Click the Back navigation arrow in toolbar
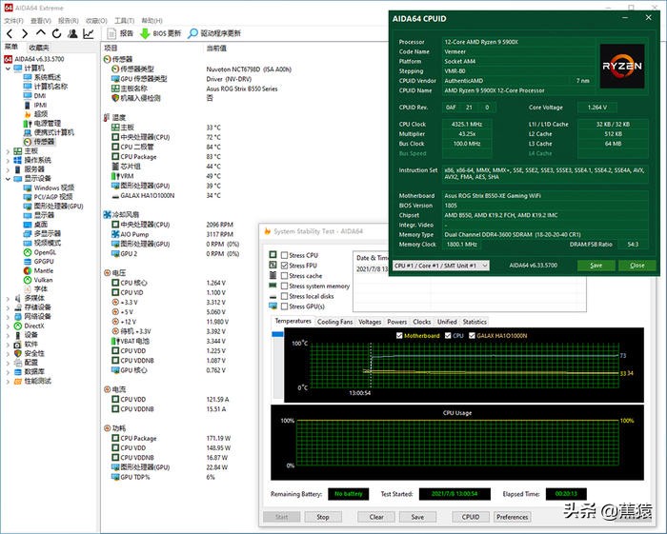This screenshot has height=534, width=667. (10, 33)
